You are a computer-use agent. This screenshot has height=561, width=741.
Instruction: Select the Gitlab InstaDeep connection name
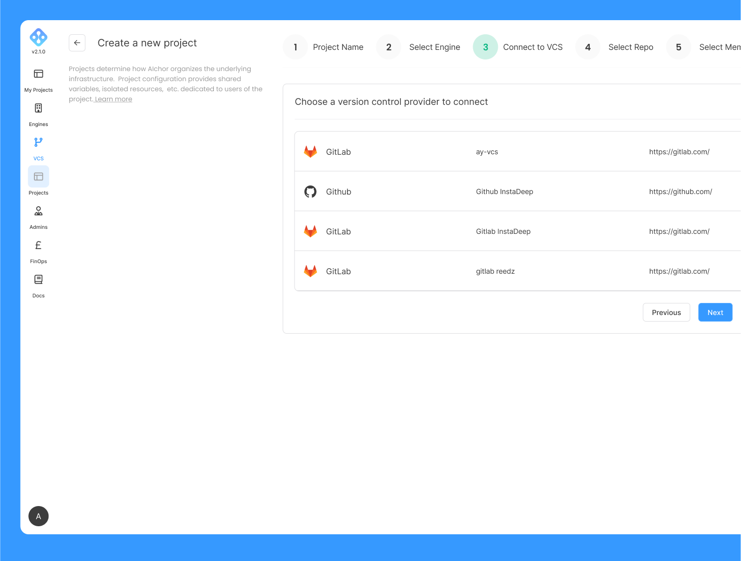503,231
